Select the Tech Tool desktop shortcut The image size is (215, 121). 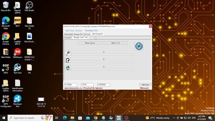tap(17, 69)
